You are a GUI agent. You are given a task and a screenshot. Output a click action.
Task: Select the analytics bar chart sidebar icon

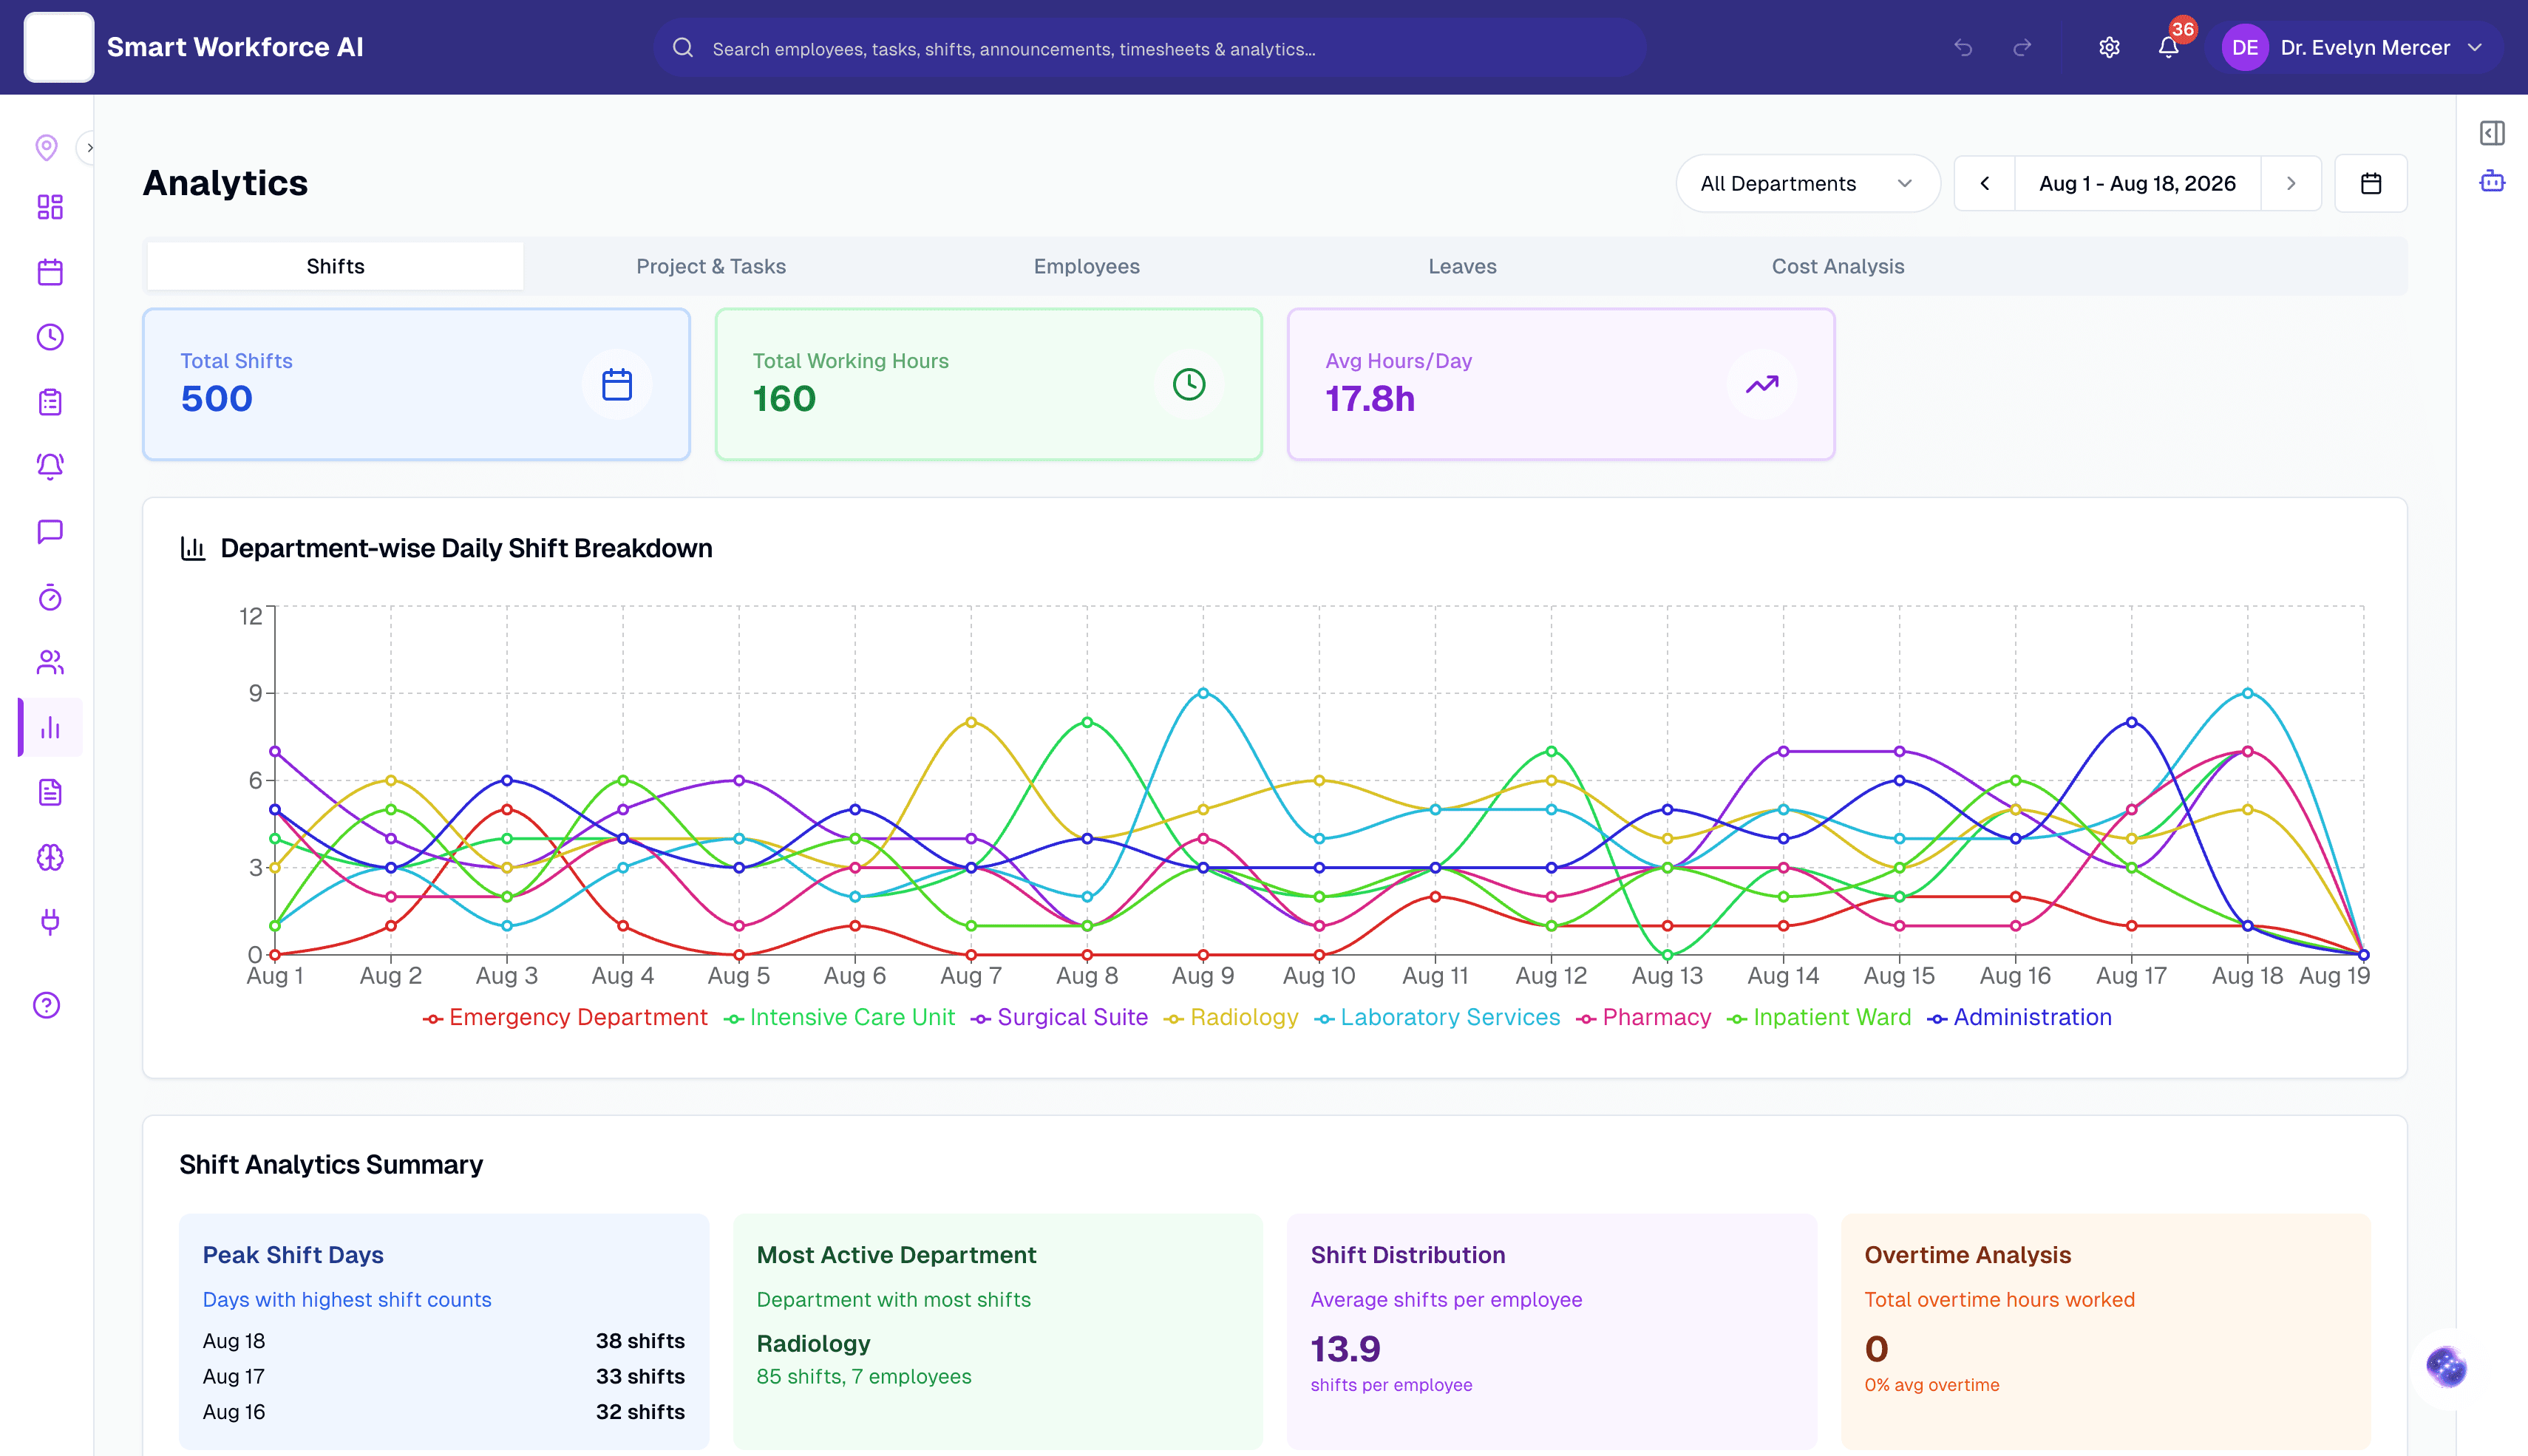pos(50,727)
